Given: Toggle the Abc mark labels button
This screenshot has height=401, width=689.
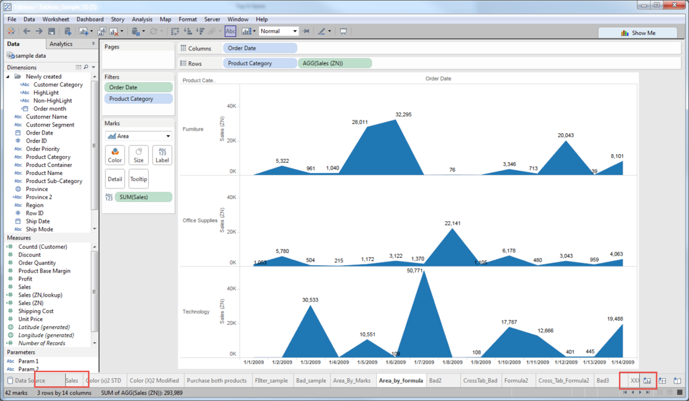Looking at the screenshot, I should tap(230, 31).
